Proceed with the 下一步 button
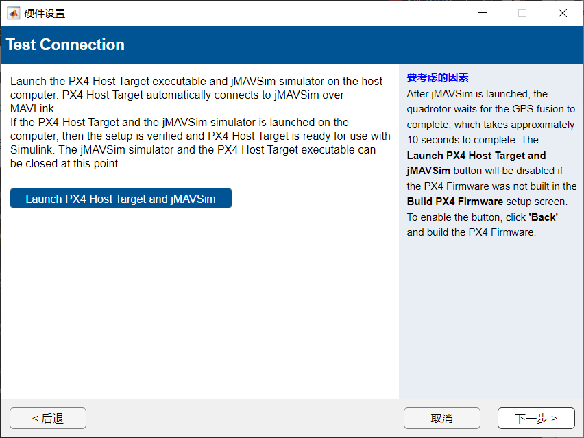 point(536,418)
